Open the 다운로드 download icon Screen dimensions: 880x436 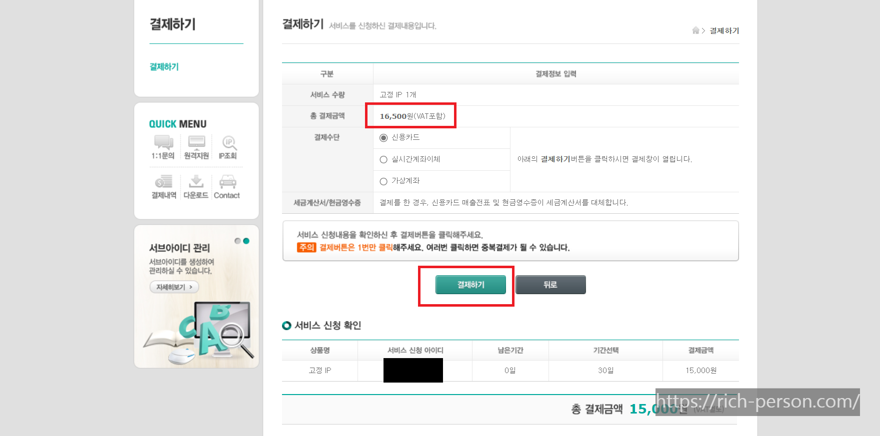pos(196,187)
